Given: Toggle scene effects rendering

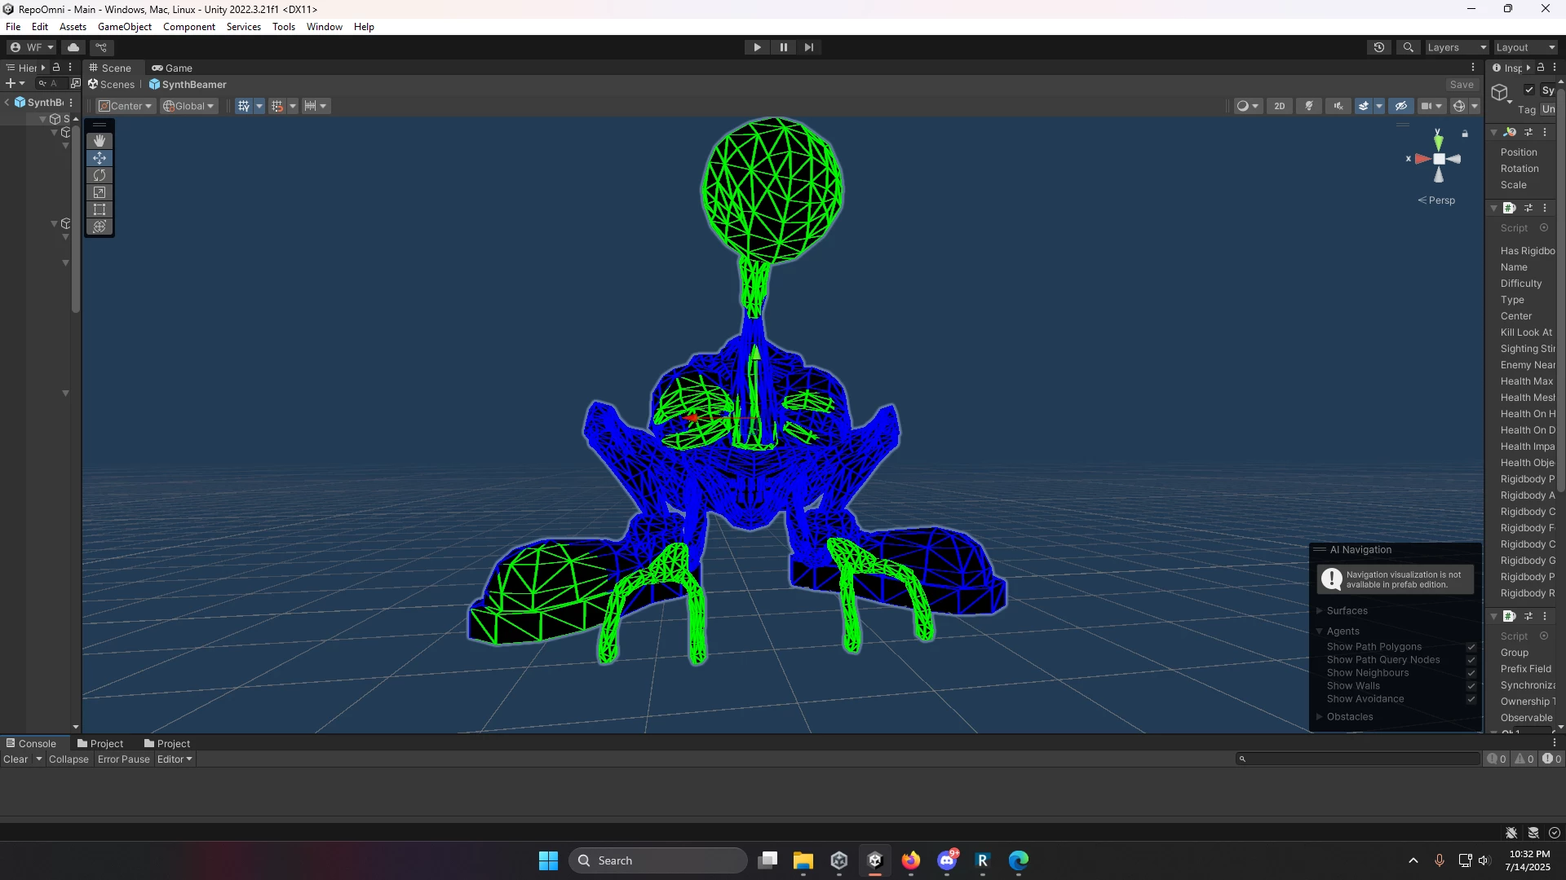Looking at the screenshot, I should pos(1363,106).
